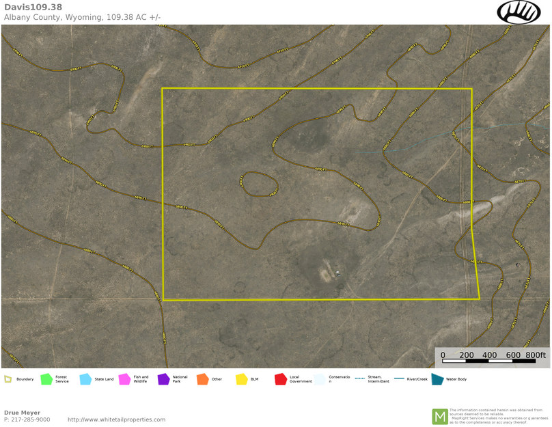Select the yellow BLM legend swatch
Viewport: 552px width, 427px height.
click(241, 379)
